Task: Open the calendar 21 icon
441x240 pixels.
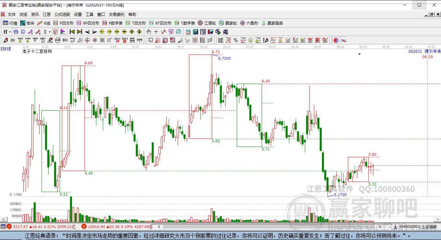Action: (188, 32)
